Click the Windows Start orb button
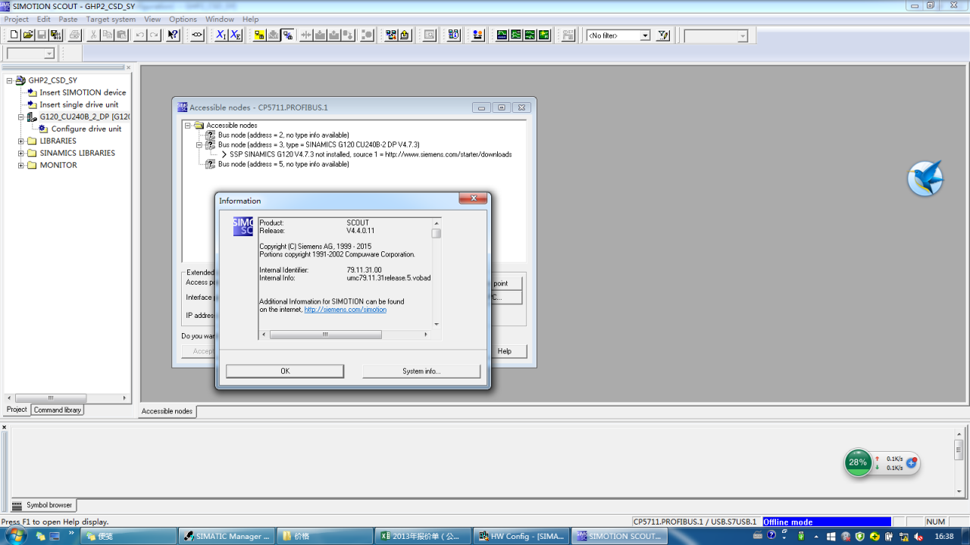Viewport: 970px width, 545px height. (x=15, y=536)
